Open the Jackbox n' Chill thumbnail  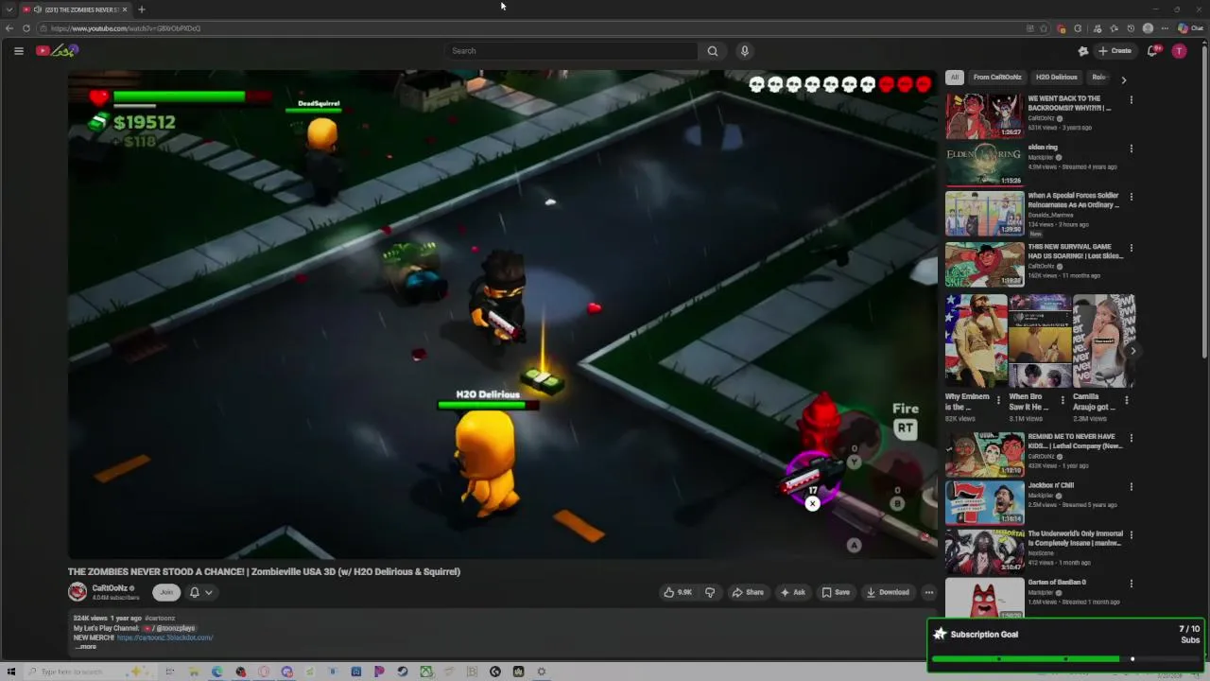pos(985,502)
